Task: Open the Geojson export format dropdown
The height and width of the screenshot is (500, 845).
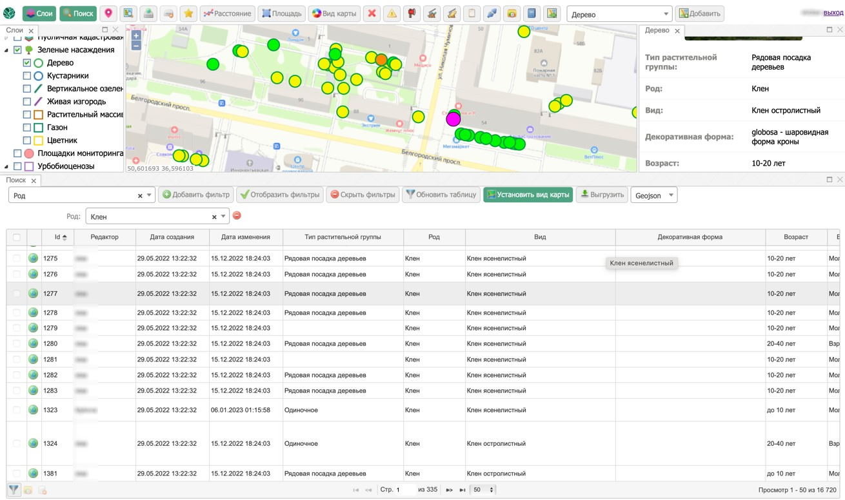Action: point(653,195)
